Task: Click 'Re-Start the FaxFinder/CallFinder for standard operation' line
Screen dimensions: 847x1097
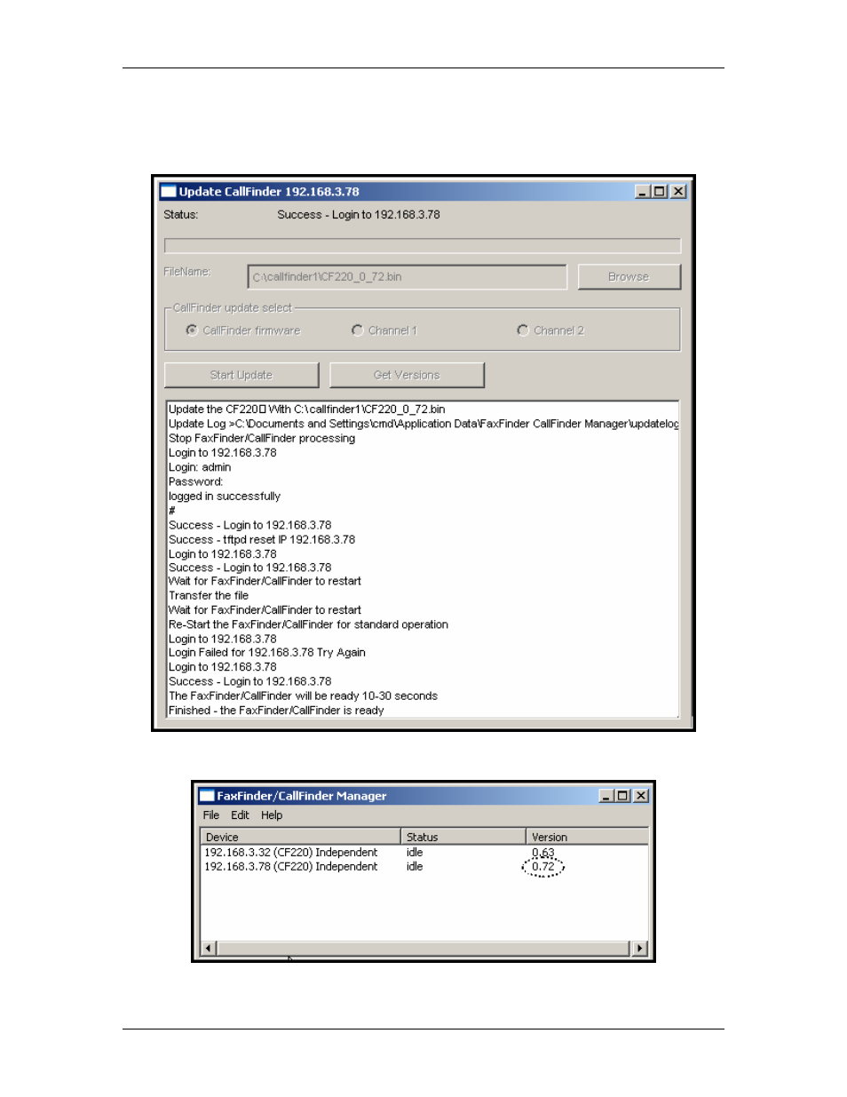Action: point(308,625)
